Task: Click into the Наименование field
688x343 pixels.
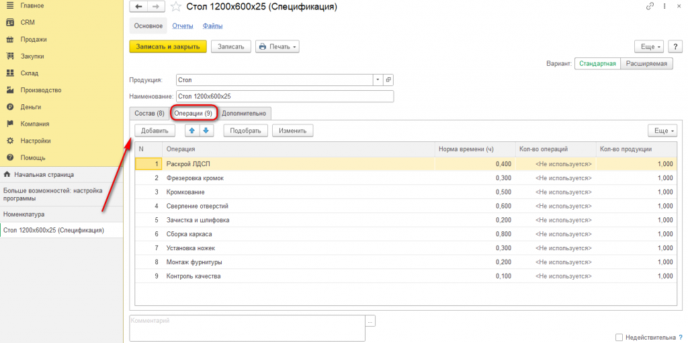Action: [x=284, y=97]
